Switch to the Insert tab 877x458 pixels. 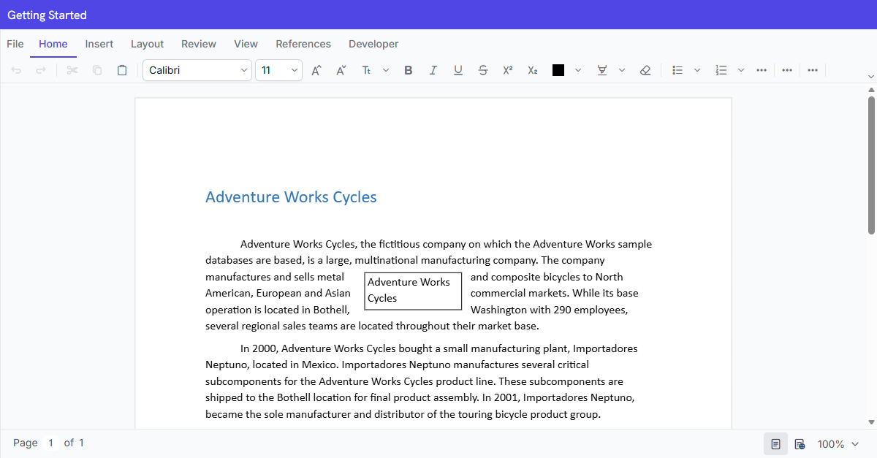99,44
